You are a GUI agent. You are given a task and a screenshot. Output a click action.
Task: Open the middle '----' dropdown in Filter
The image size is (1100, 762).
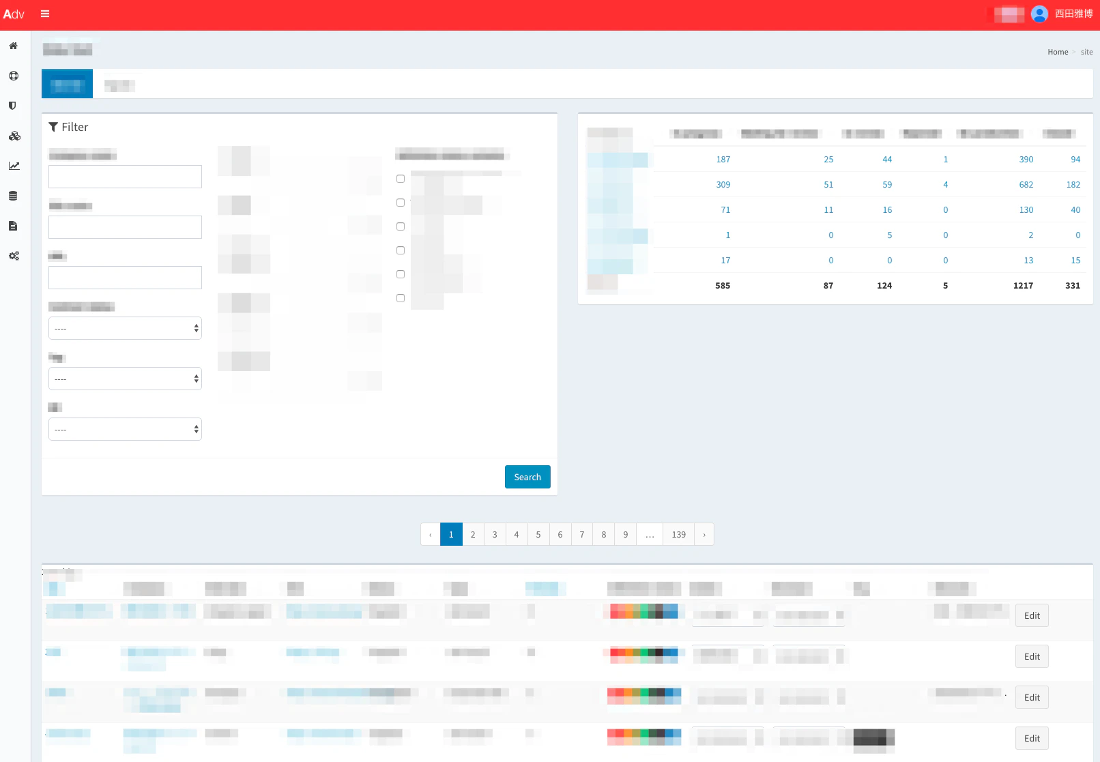point(125,379)
